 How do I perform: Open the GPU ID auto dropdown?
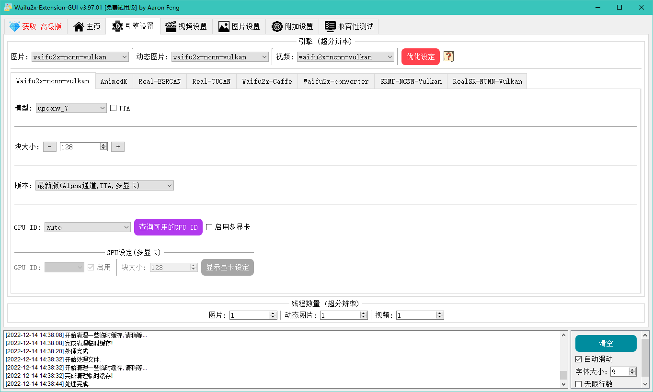point(88,227)
